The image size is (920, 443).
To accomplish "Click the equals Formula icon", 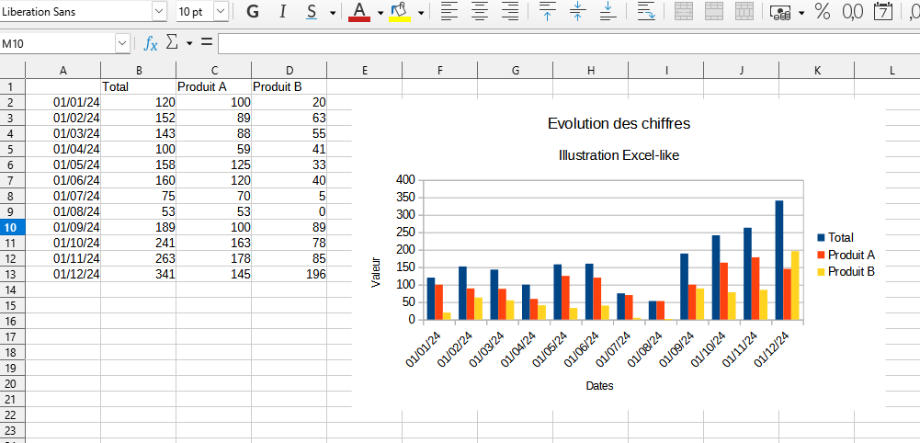I will (207, 42).
